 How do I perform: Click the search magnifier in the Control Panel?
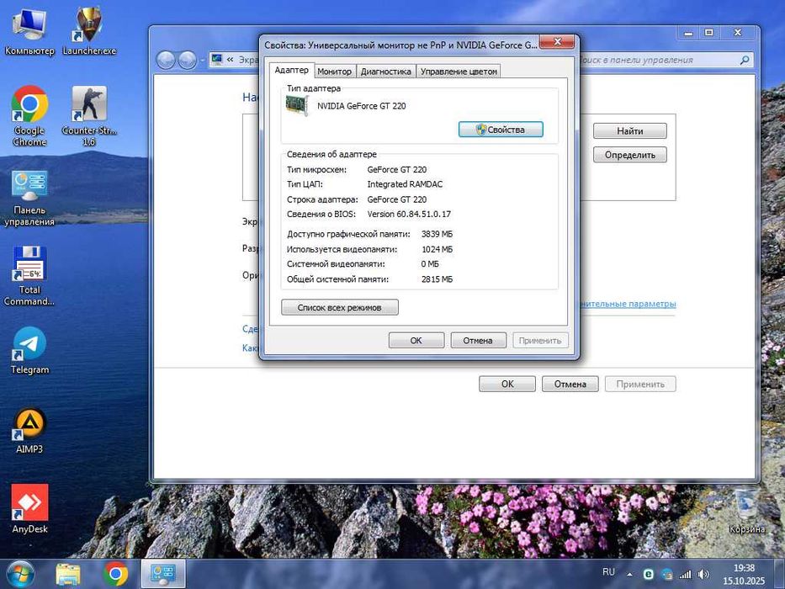745,60
